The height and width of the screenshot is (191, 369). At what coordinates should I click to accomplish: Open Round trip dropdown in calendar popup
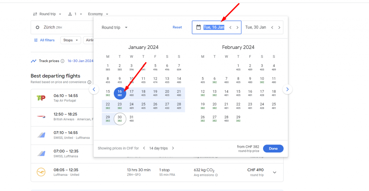[x=115, y=27]
